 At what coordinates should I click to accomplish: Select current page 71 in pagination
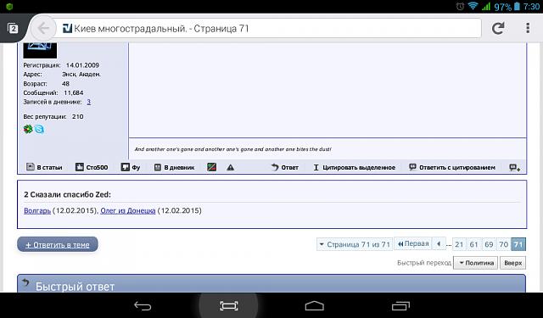pyautogui.click(x=518, y=244)
